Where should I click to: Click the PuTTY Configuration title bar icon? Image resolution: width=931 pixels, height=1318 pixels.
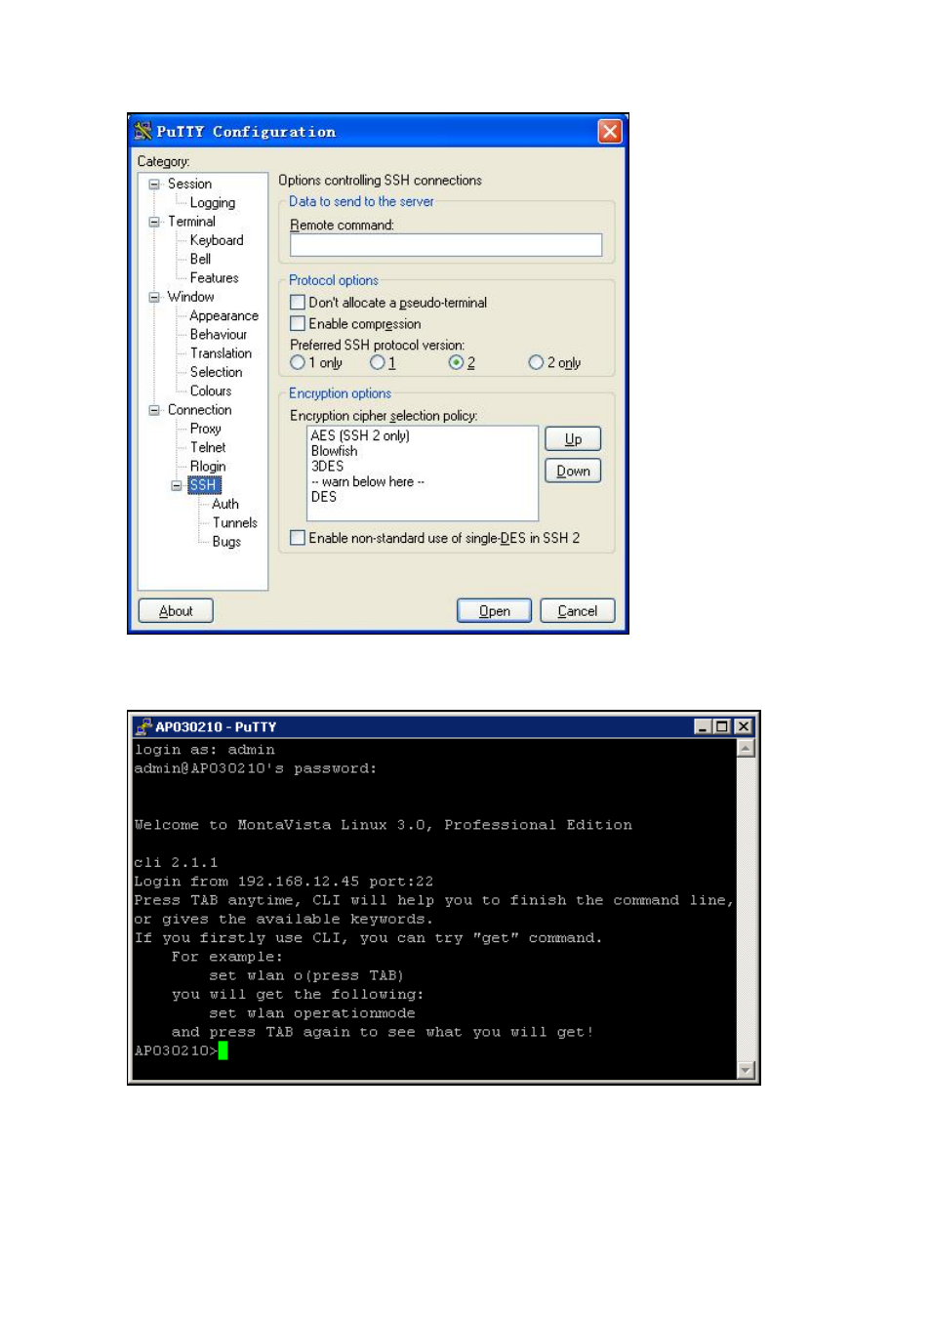tap(143, 131)
